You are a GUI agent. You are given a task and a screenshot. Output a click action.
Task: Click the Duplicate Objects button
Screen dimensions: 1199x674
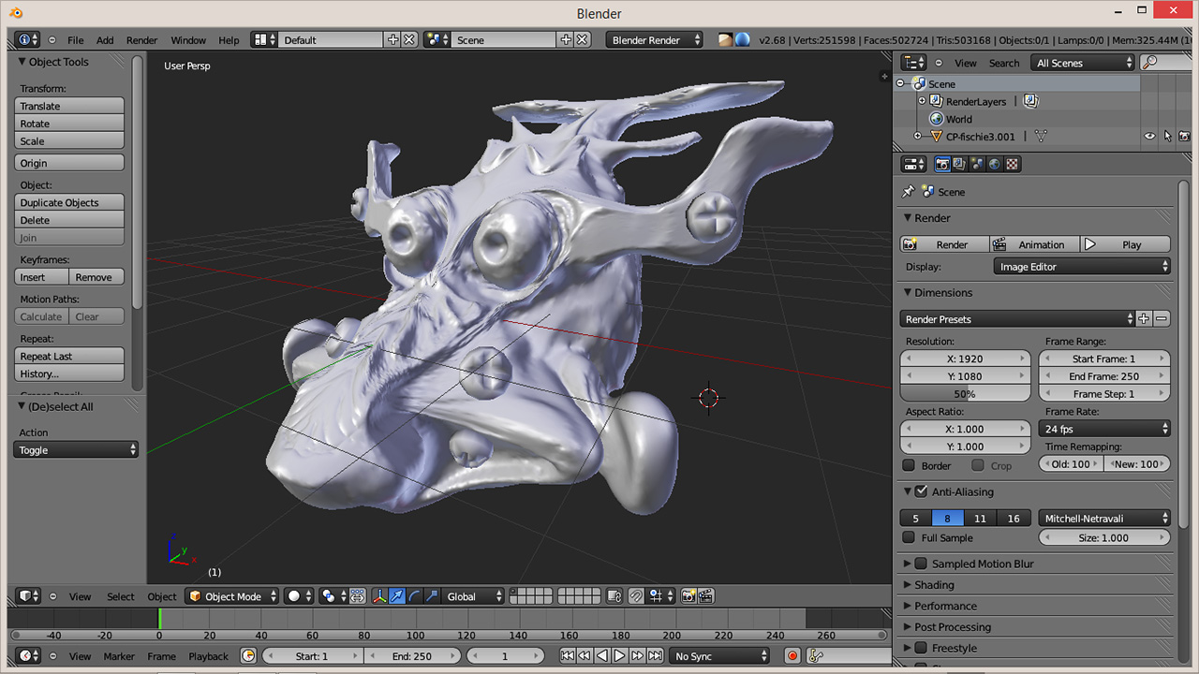tap(69, 202)
